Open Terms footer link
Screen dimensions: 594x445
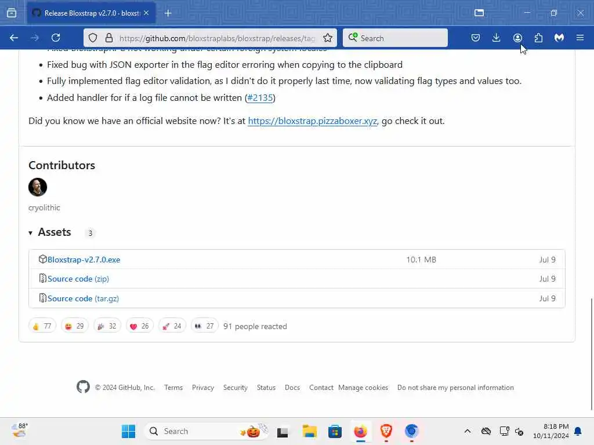coord(173,388)
